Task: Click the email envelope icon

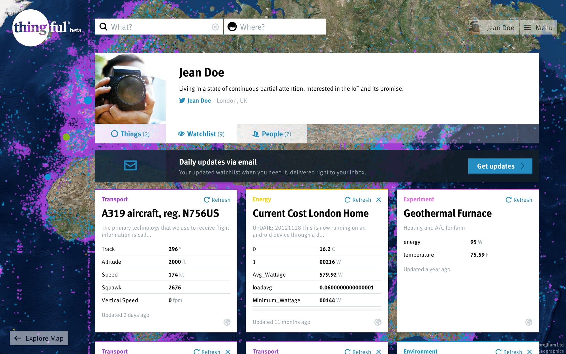Action: tap(130, 165)
